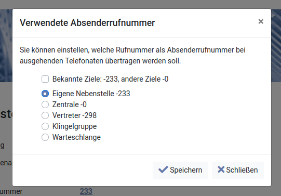Click the X icon on Schließen
The image size is (281, 196).
(221, 169)
